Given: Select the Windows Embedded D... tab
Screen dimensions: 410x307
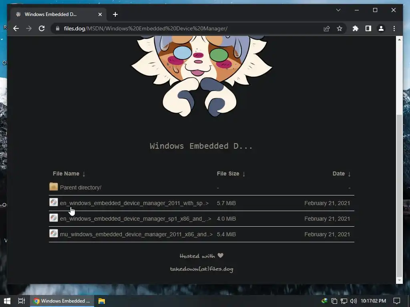Looking at the screenshot, I should [x=58, y=14].
